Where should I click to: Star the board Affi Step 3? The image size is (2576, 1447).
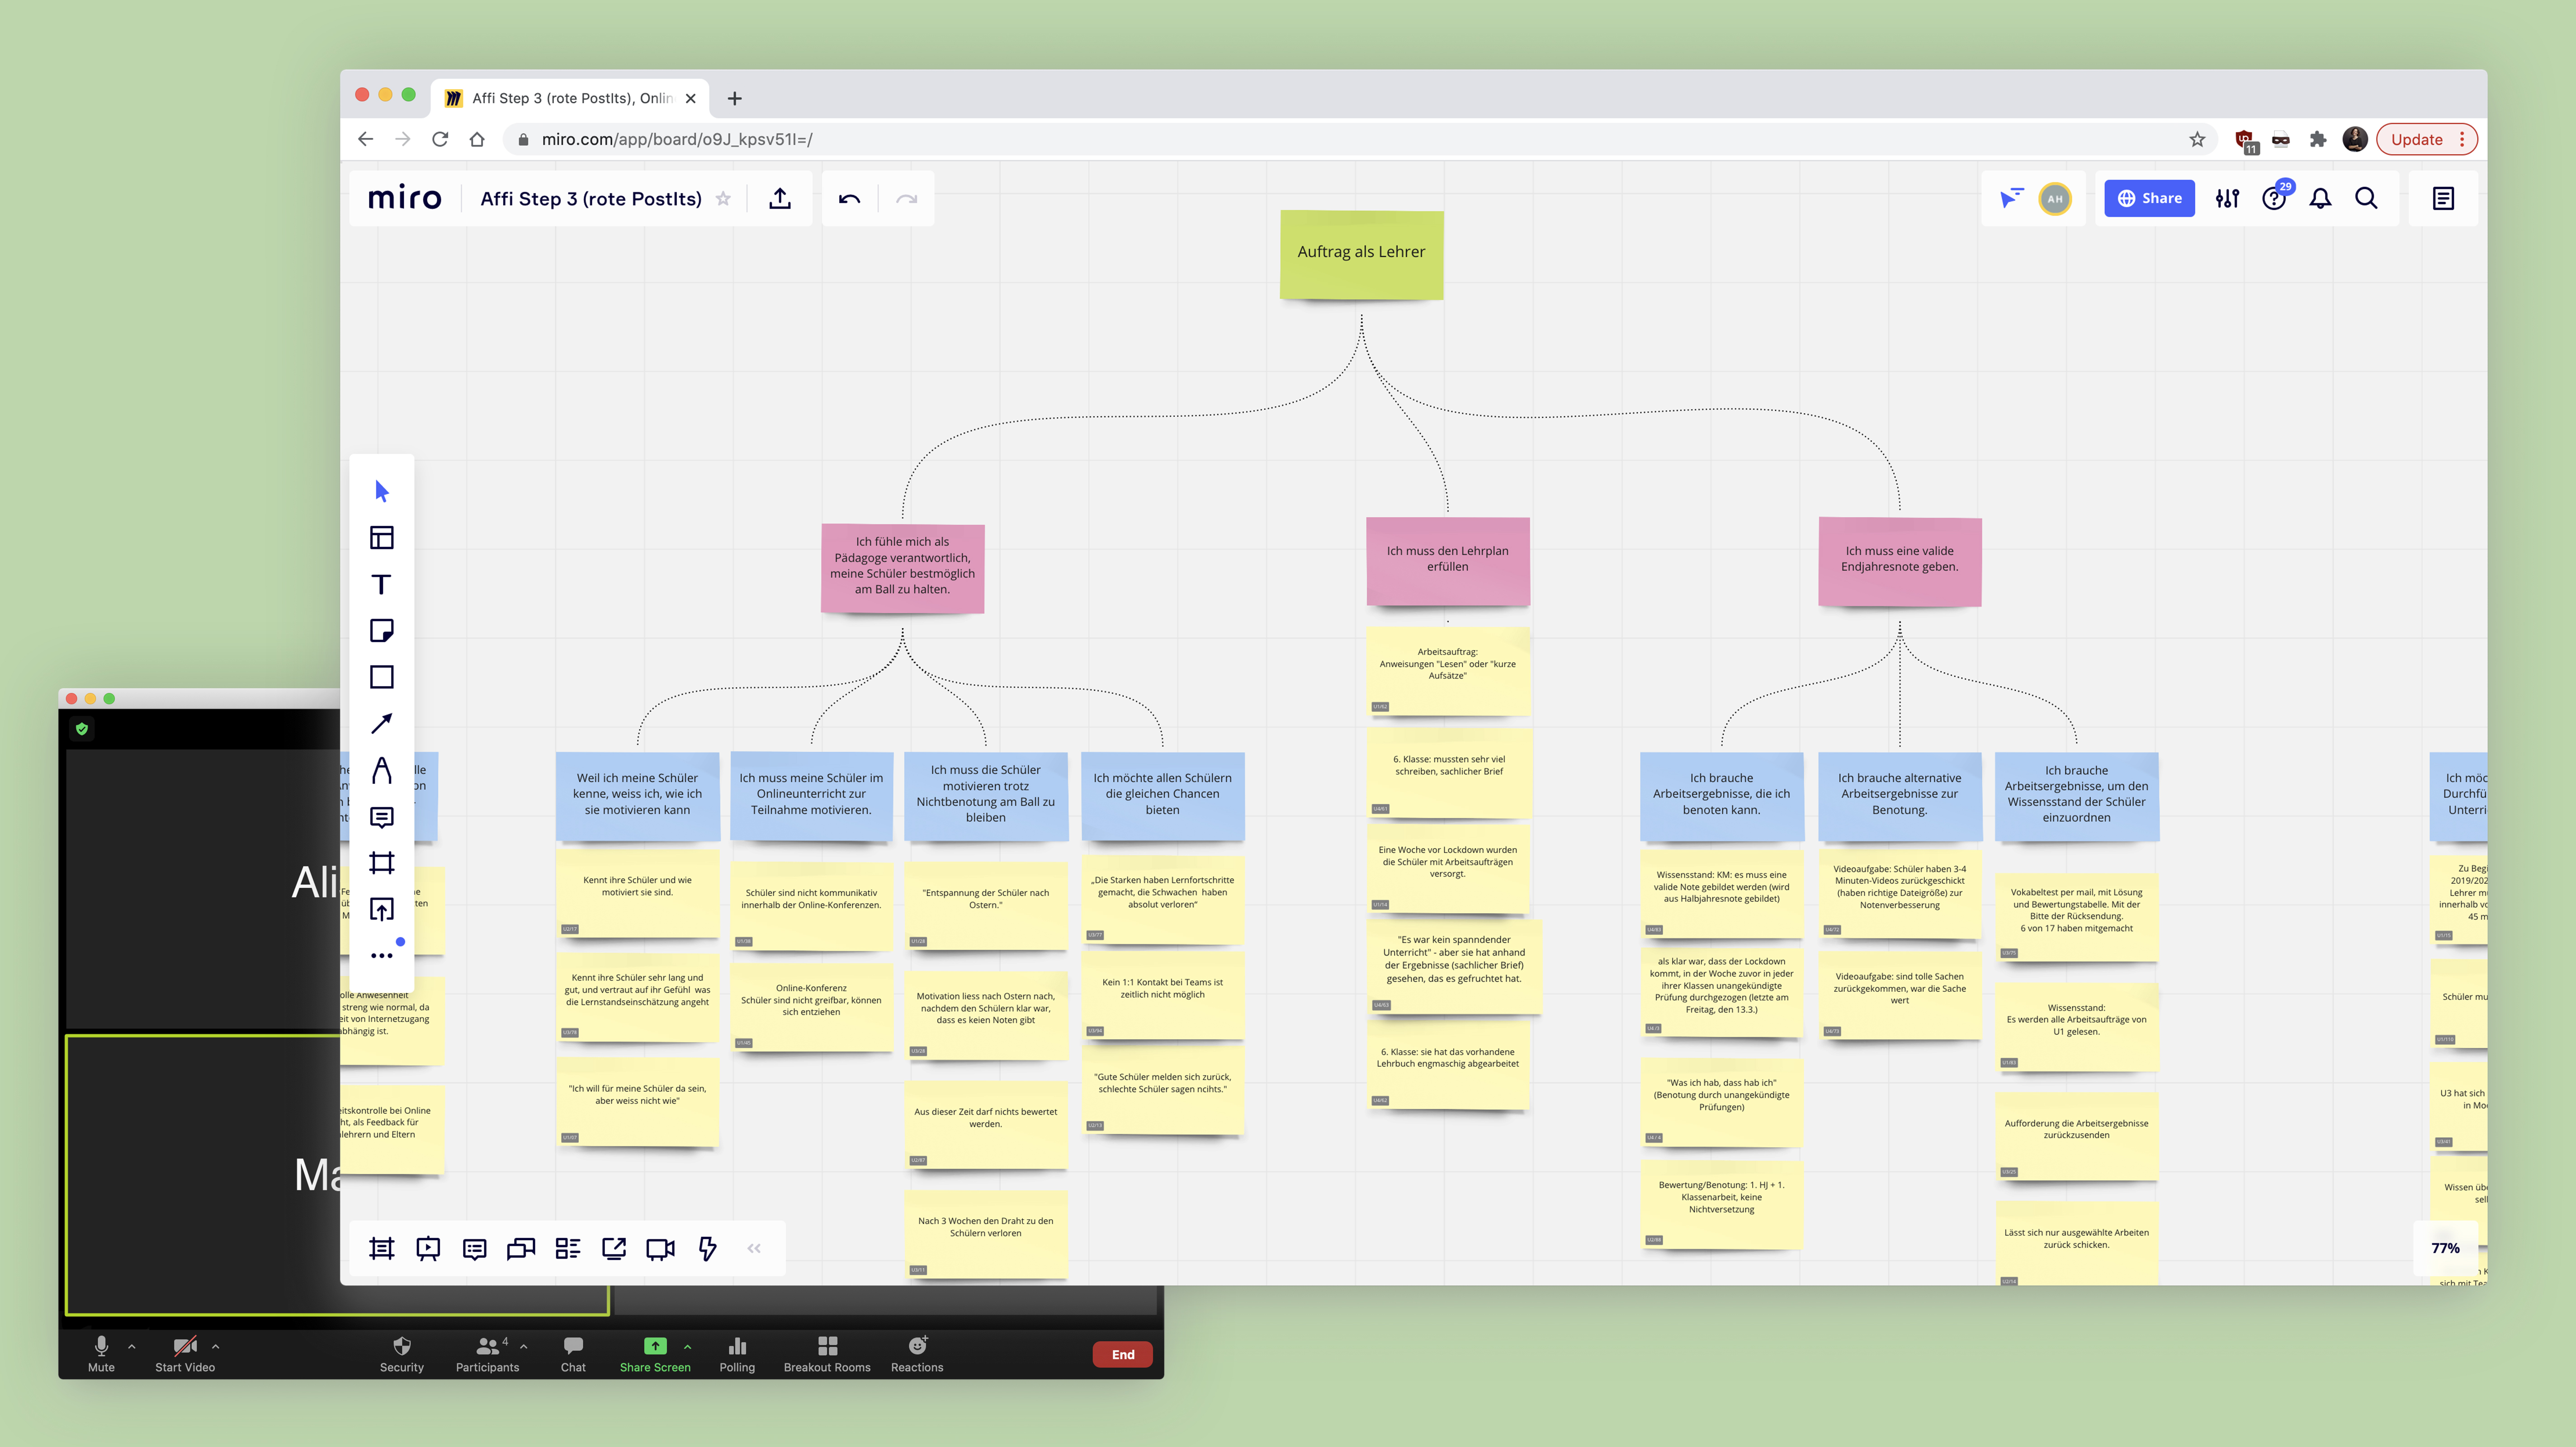click(723, 198)
